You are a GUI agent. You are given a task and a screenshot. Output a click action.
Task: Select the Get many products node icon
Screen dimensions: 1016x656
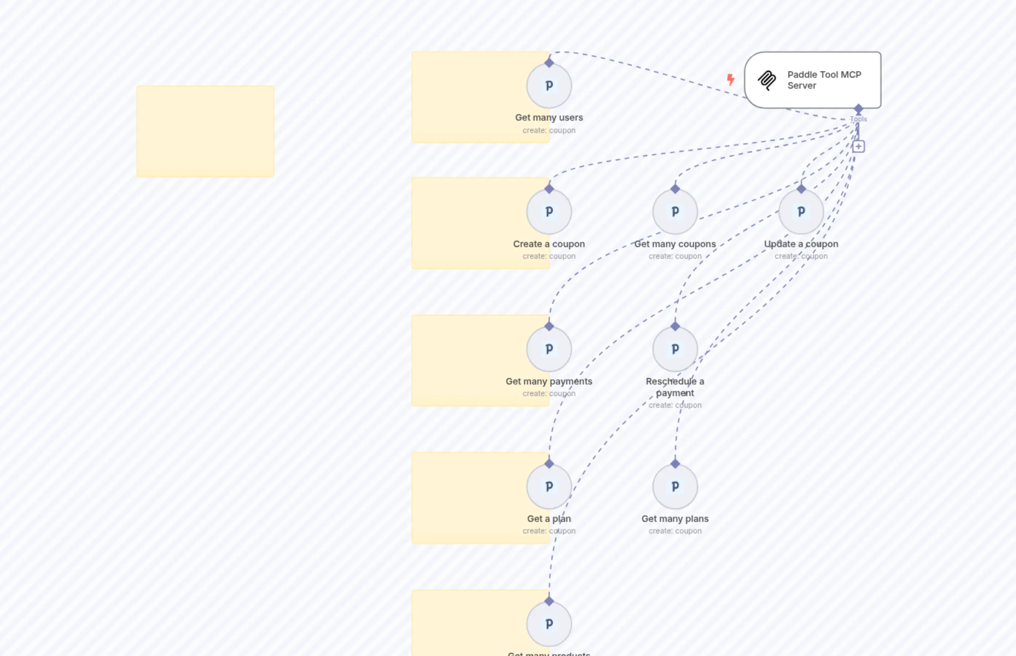click(x=549, y=624)
